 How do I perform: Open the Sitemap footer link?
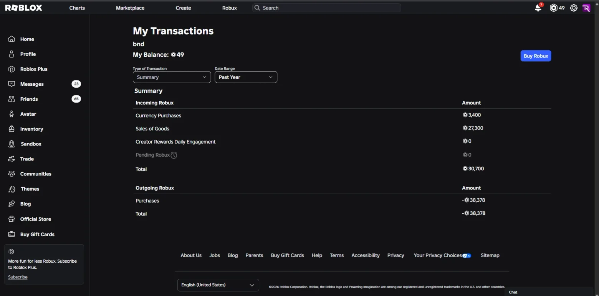pyautogui.click(x=490, y=255)
